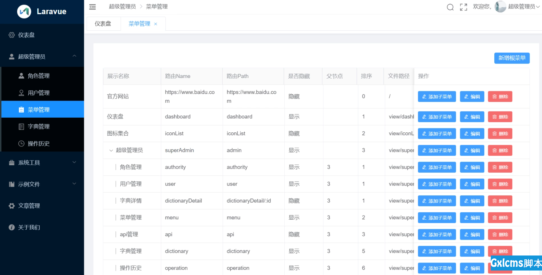
Task: Toggle fullscreen mode icon
Action: point(464,7)
